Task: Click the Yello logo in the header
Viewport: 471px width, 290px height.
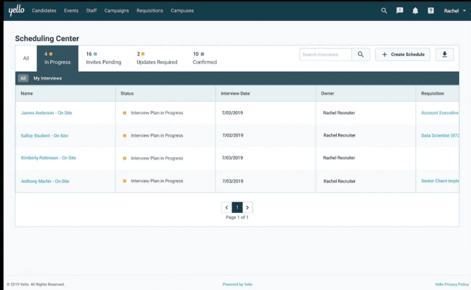Action: [17, 10]
